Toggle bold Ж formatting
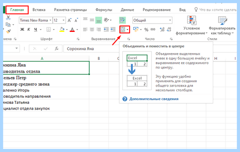This screenshot has height=152, width=240. point(22,29)
